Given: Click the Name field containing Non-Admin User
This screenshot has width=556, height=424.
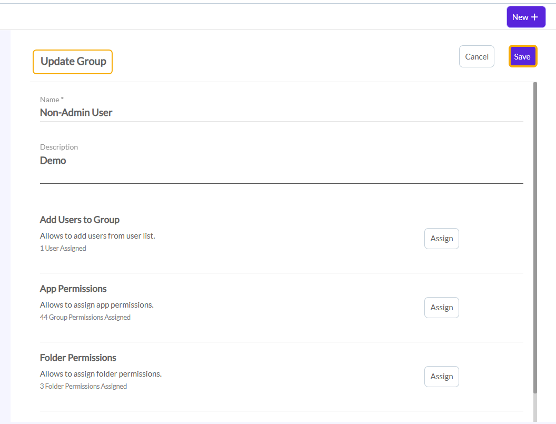Looking at the screenshot, I should pyautogui.click(x=281, y=112).
